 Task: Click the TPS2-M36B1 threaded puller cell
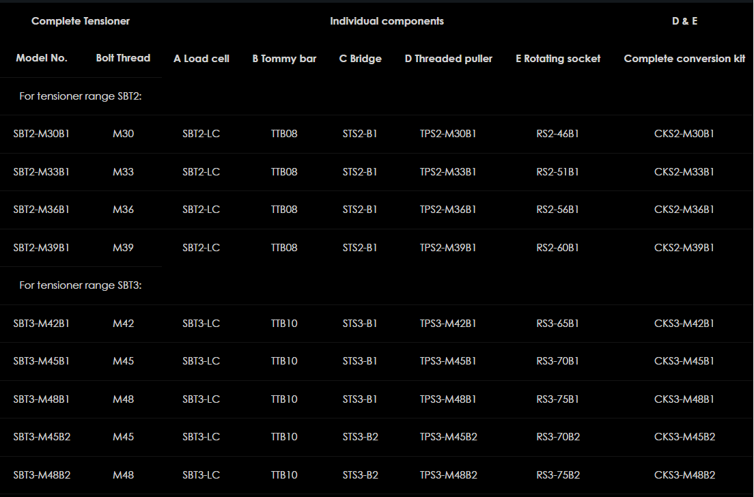pyautogui.click(x=448, y=210)
